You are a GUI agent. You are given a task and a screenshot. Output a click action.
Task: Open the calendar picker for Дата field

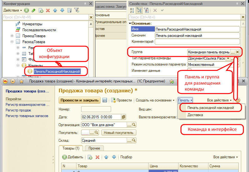123,117
